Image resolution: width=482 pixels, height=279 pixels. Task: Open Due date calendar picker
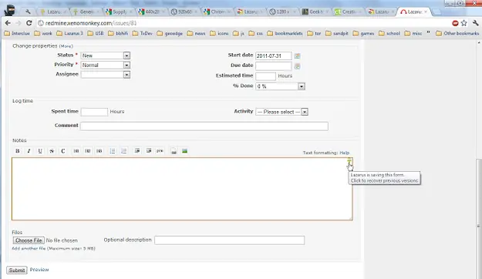[297, 66]
